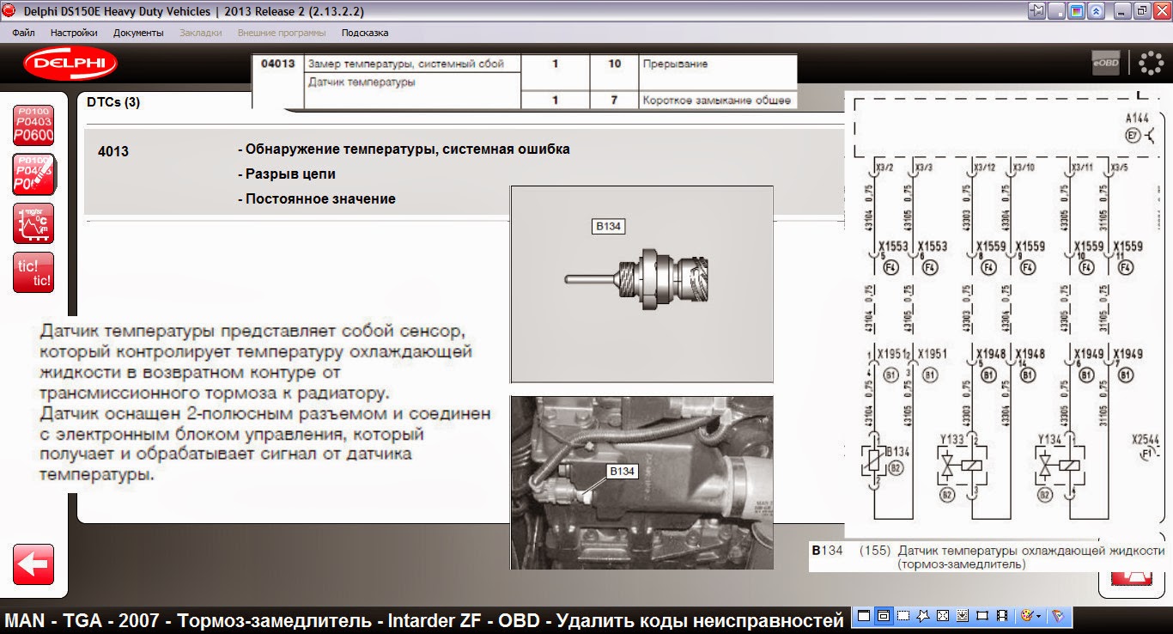Click the X2544 connector label
This screenshot has height=634, width=1173.
[1146, 439]
